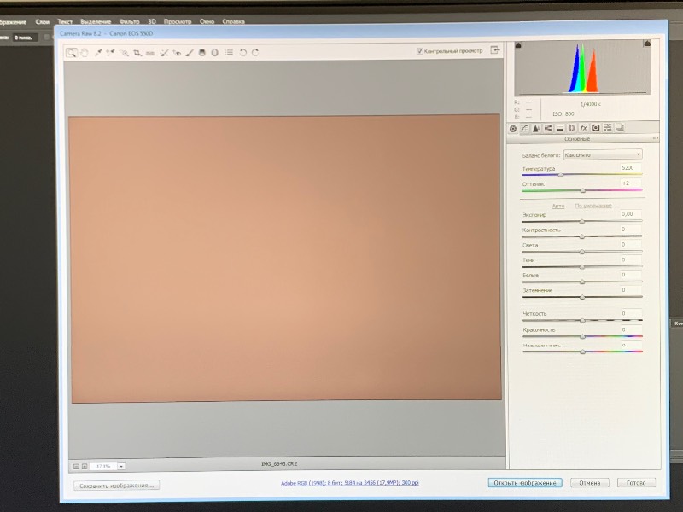Select the Radial Filter tool

pos(215,53)
